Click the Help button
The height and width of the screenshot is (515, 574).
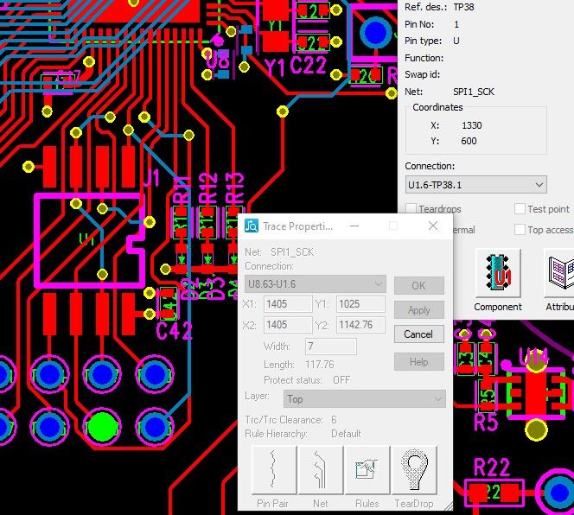418,362
